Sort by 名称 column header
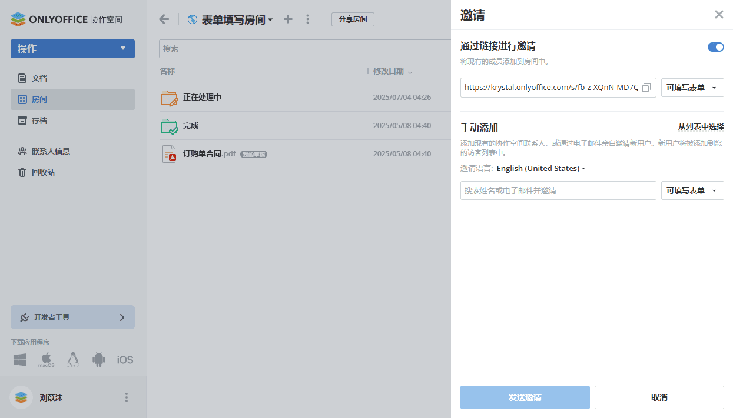The width and height of the screenshot is (733, 418). (x=167, y=71)
